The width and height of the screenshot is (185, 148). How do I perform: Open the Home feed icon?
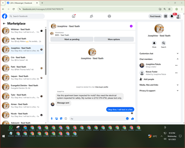[74, 16]
